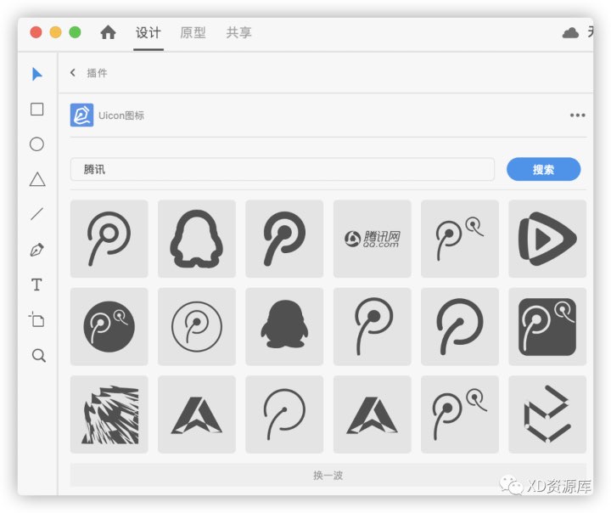Screen dimensions: 611x513
Task: Select the Pen tool
Action: point(37,250)
